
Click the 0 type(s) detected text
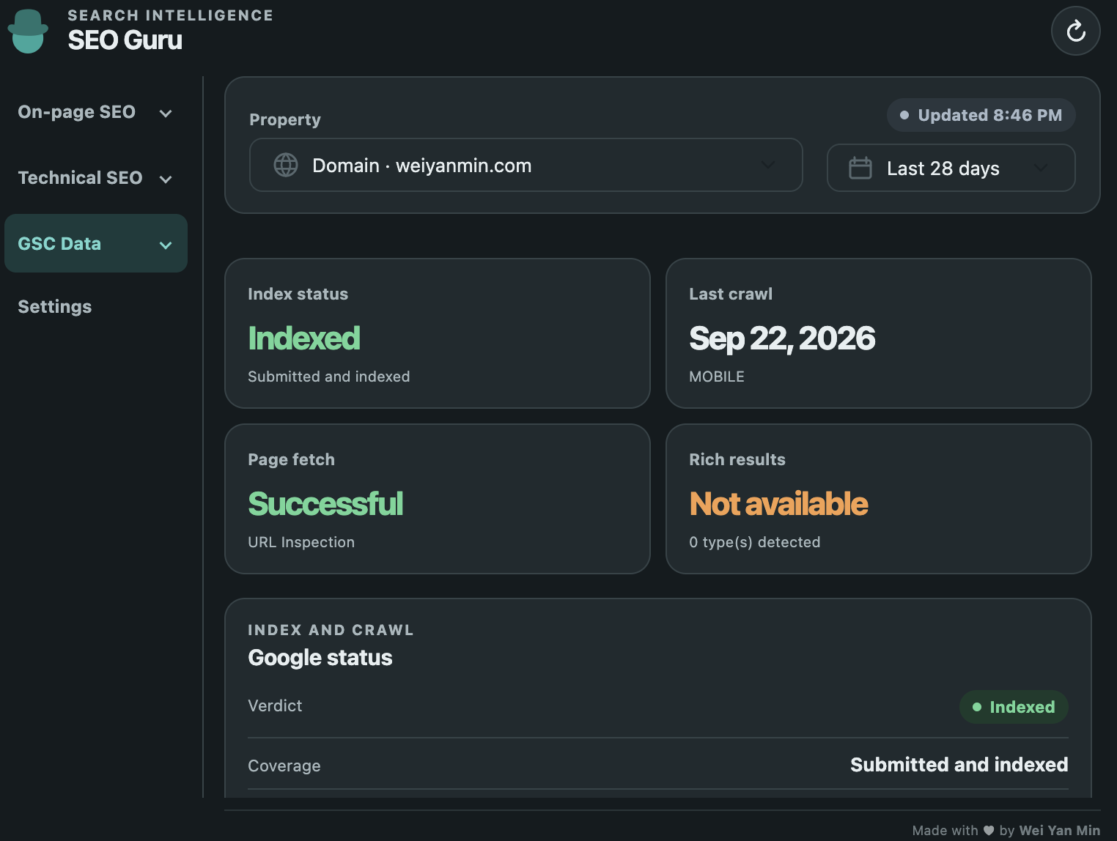[755, 542]
